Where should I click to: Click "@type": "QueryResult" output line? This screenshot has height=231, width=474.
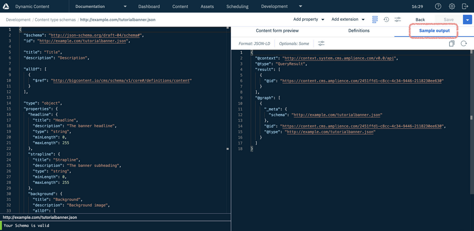coord(281,64)
